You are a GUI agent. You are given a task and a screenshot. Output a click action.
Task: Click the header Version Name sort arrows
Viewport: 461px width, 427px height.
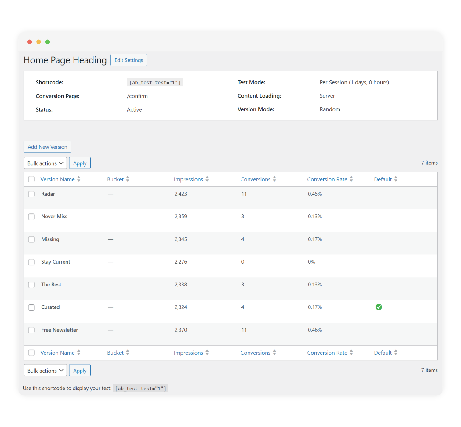click(79, 179)
